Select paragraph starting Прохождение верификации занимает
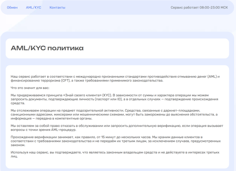 click(116, 141)
